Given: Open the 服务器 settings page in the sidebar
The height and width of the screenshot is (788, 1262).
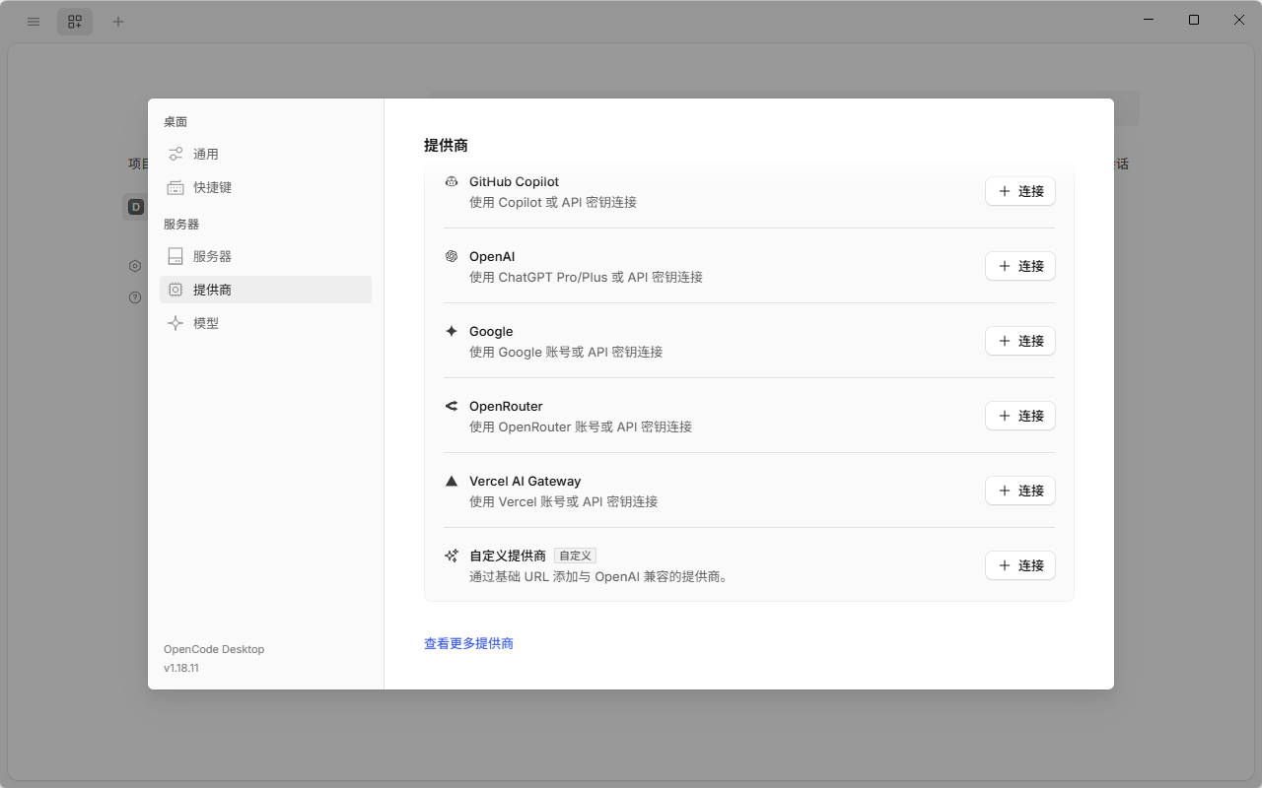Looking at the screenshot, I should 265,256.
